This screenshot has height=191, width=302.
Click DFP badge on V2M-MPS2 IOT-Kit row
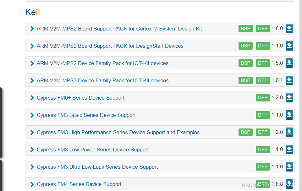263,63
